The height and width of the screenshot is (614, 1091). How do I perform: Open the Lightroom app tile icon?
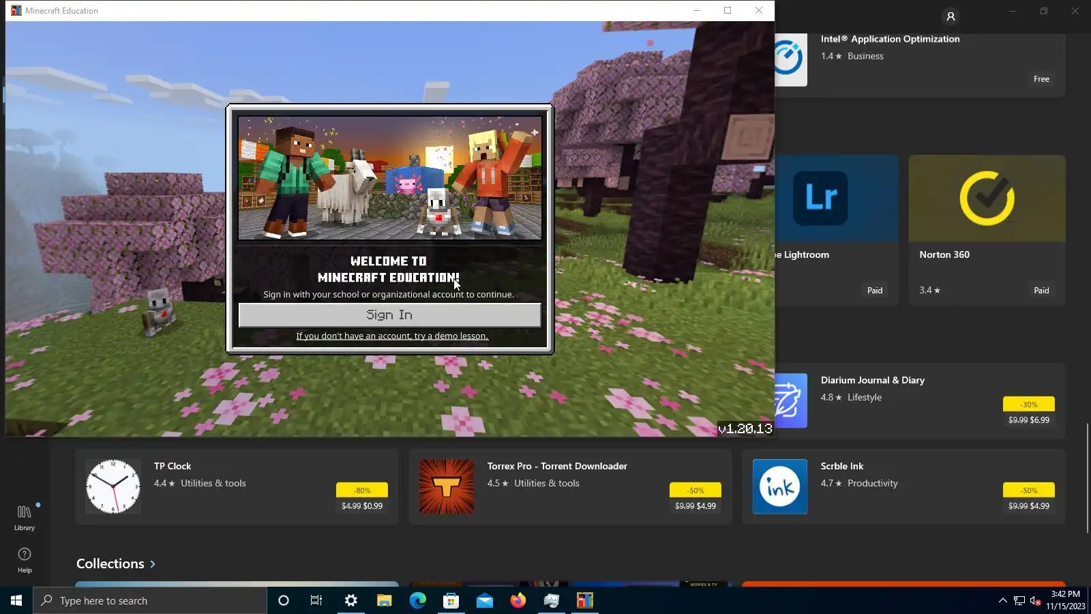(x=821, y=198)
